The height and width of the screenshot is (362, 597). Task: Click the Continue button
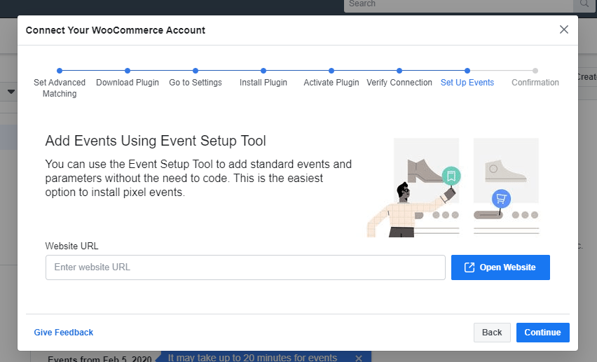click(542, 333)
